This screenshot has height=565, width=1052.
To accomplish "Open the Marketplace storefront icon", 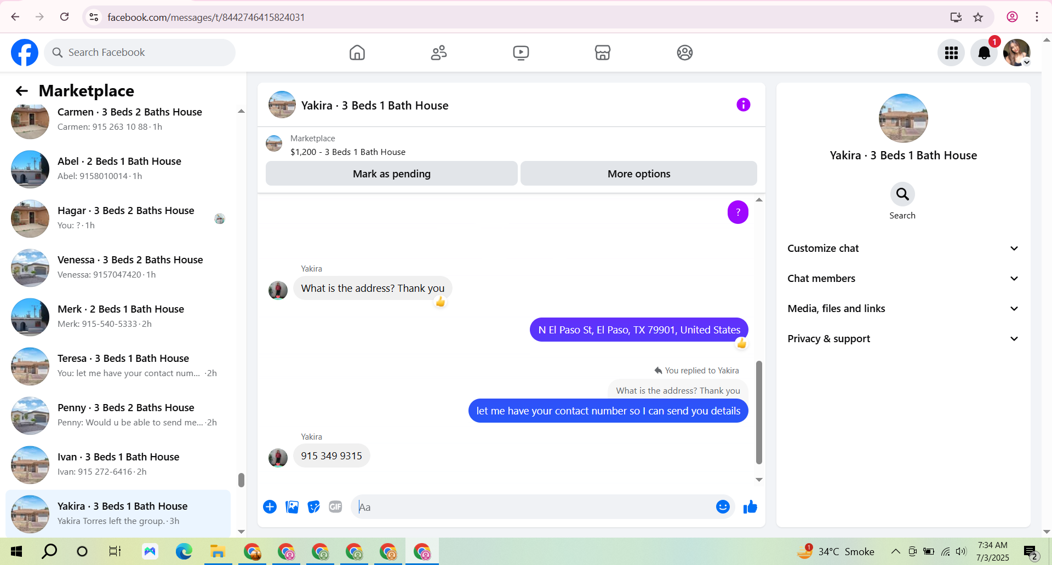I will coord(603,53).
